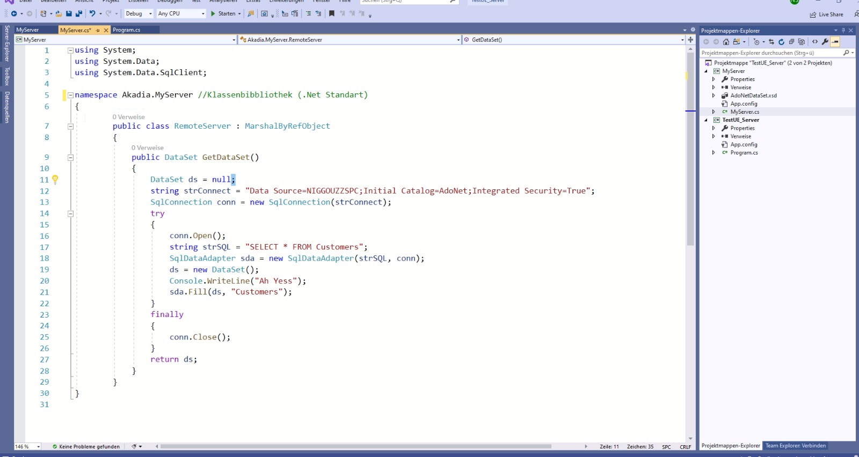Open the Toolbox side tab
Image resolution: width=859 pixels, height=457 pixels.
coord(7,77)
